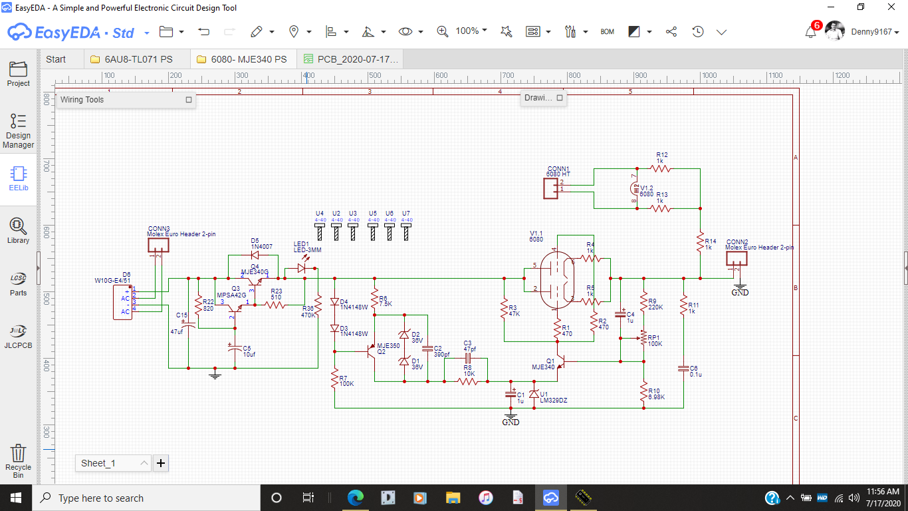Select the EELib sidebar icon
The image size is (908, 511).
click(x=18, y=178)
